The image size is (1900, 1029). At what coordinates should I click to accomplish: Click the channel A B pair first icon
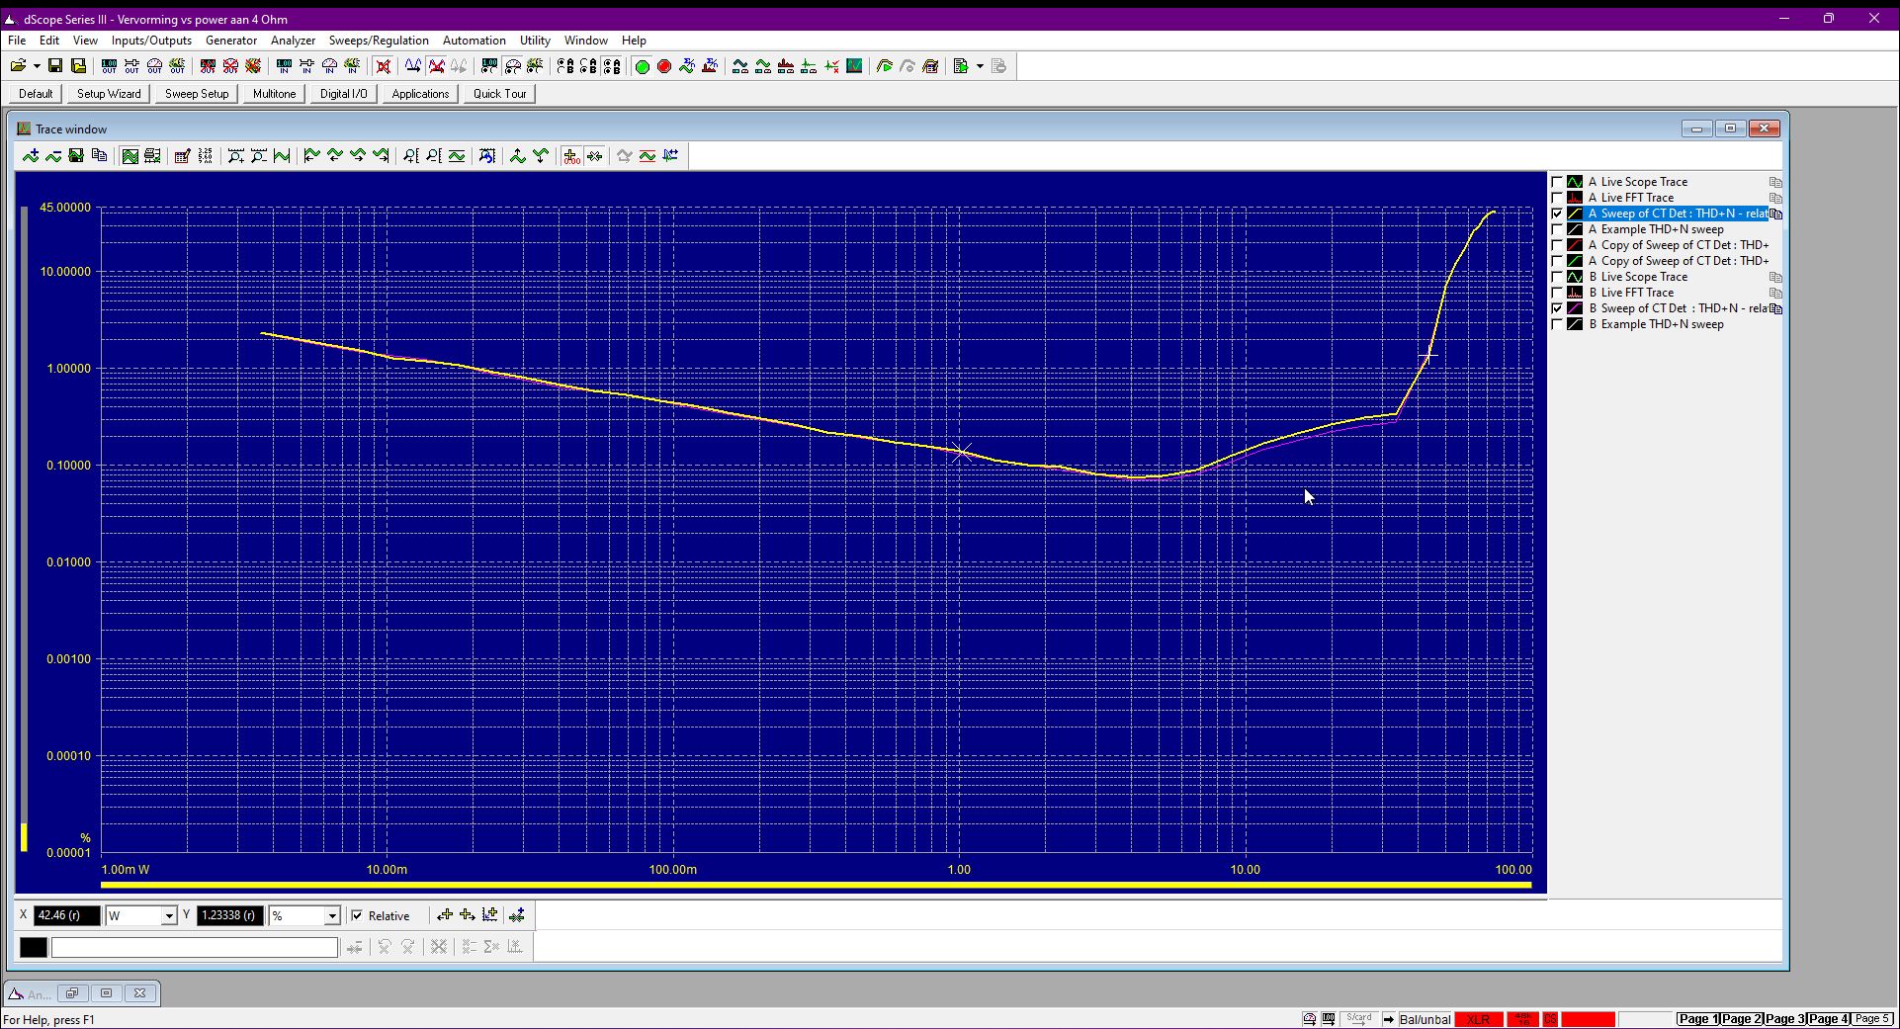coord(565,66)
